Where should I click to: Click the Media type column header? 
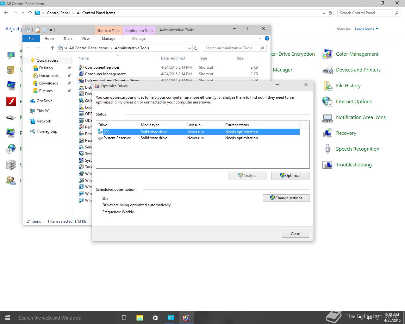tap(162, 125)
